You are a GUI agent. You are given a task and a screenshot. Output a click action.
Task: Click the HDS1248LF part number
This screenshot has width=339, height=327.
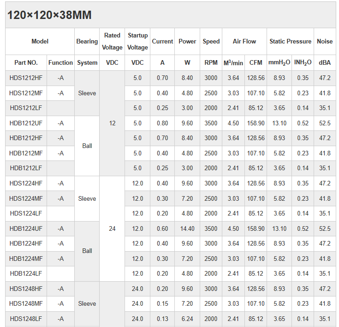[26, 319]
